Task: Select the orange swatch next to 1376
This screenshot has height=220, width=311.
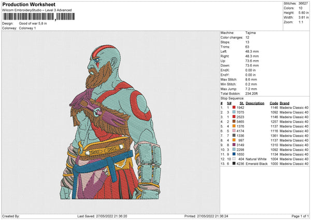Action: click(234, 126)
